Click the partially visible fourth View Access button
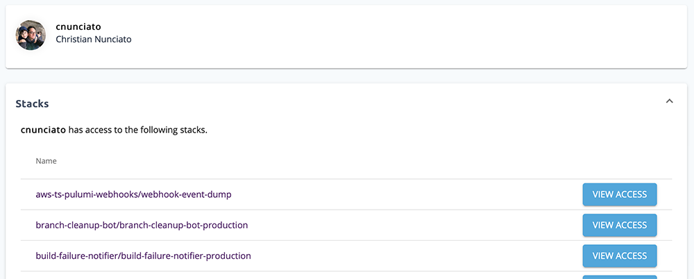694x279 pixels. point(619,276)
